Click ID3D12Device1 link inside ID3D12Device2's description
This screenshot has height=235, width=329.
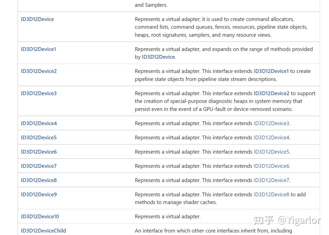[x=271, y=71]
